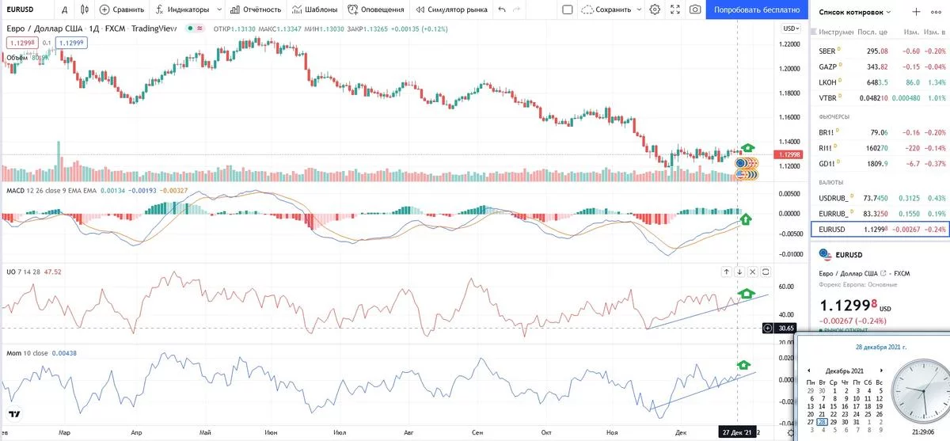
Task: Select the GAZP row in watchlist
Action: 880,67
